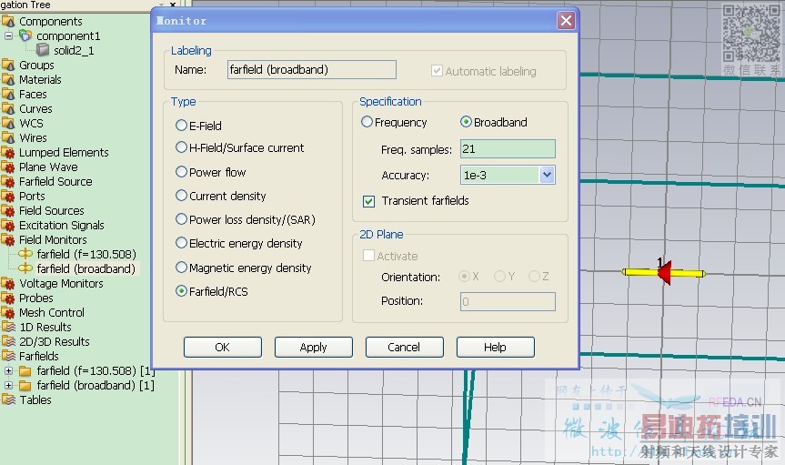
Task: Click the Lumped Elements folder icon
Action: 8,152
